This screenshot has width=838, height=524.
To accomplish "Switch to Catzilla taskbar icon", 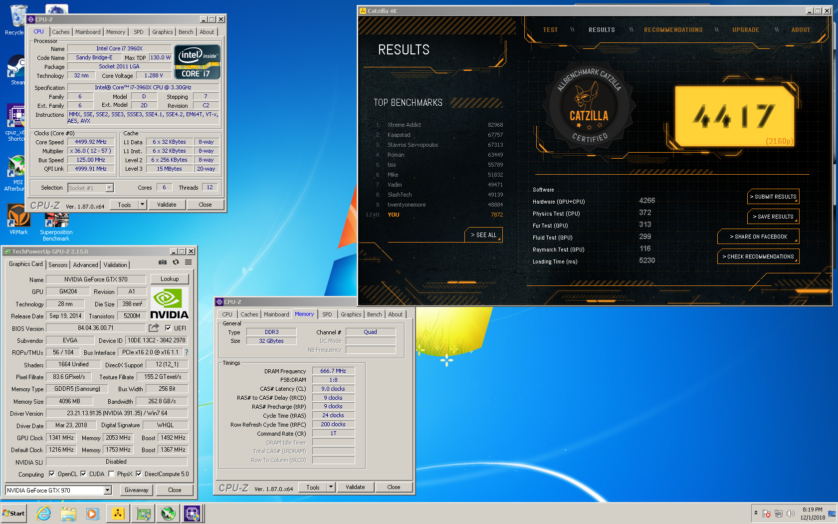I will (118, 514).
